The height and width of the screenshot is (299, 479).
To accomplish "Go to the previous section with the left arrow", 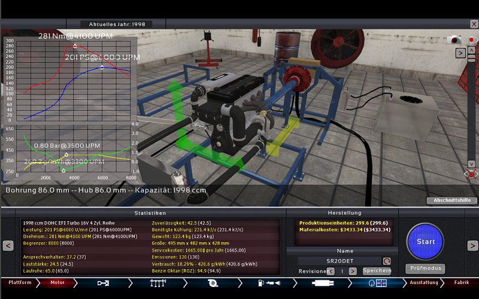I will [x=8, y=245].
